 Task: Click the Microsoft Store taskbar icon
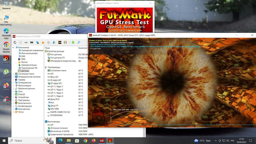click(x=77, y=141)
